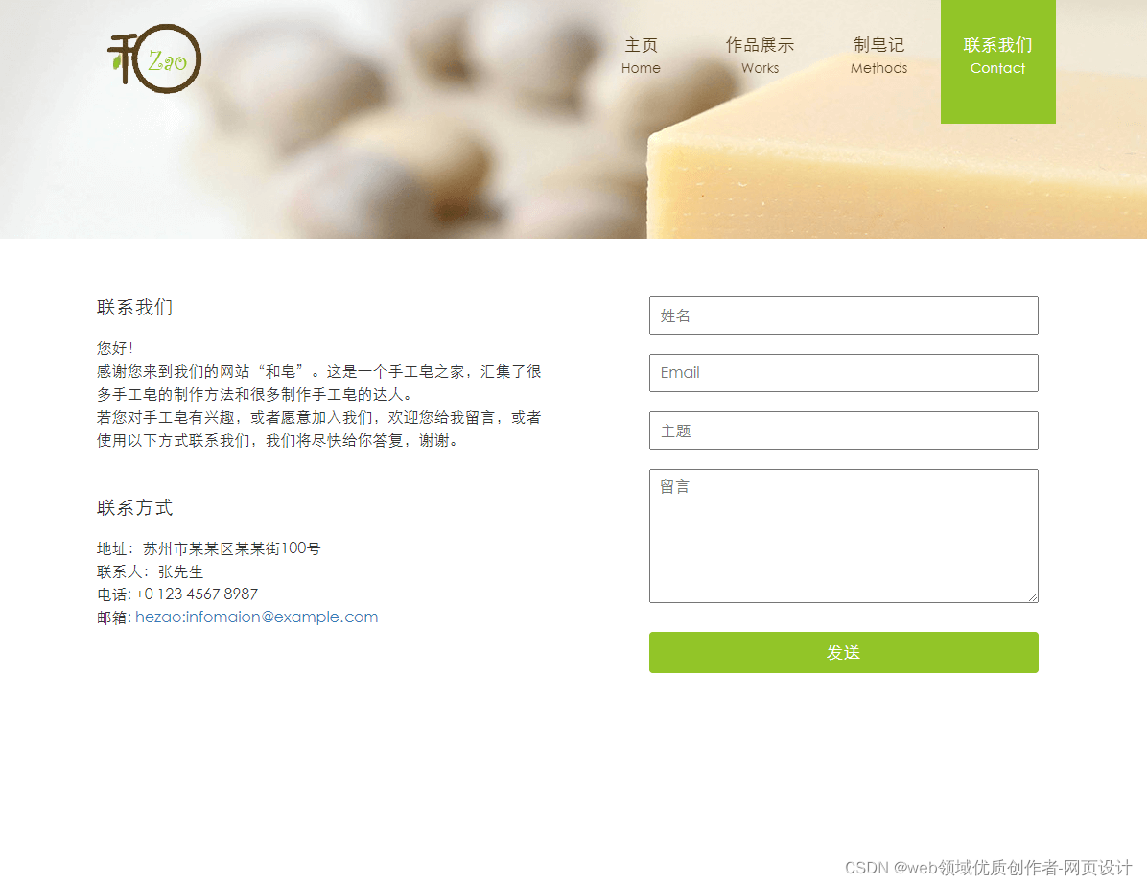
Task: Click the 联系我们 section heading
Action: pyautogui.click(x=134, y=307)
